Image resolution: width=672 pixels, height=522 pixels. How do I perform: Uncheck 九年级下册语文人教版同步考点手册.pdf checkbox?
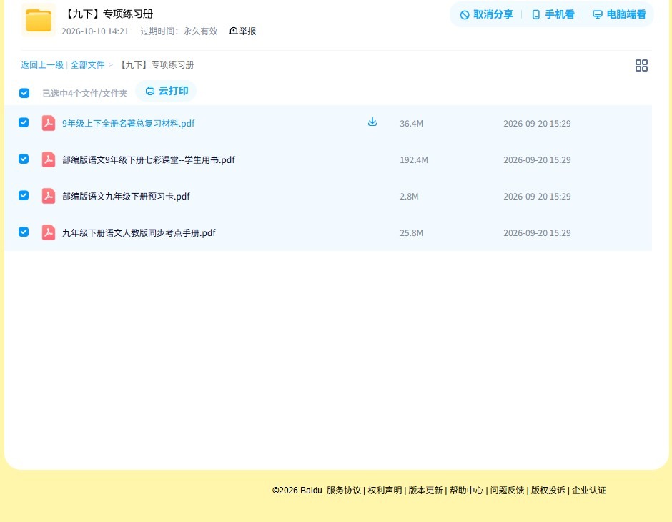(x=24, y=232)
